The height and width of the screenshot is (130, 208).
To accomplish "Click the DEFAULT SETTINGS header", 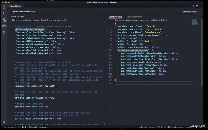I will [18, 16].
